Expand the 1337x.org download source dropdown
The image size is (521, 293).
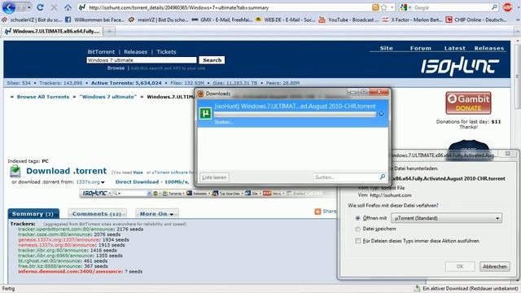(103, 182)
